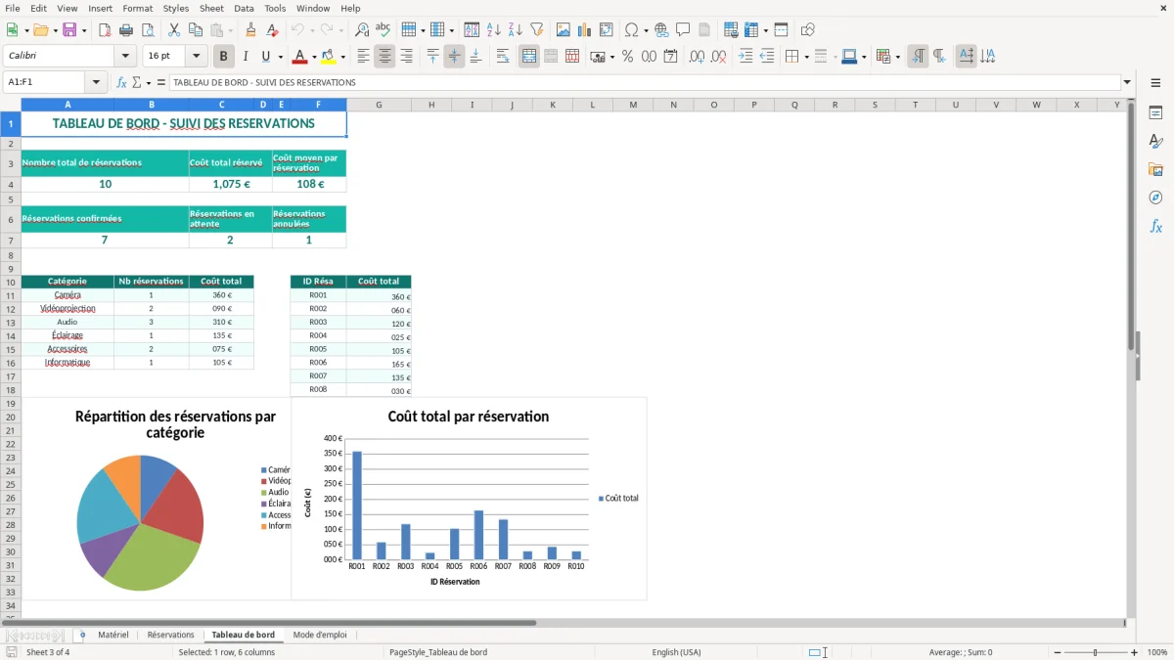Click the Insert Hyperlink icon
This screenshot has height=660, width=1174.
[661, 30]
